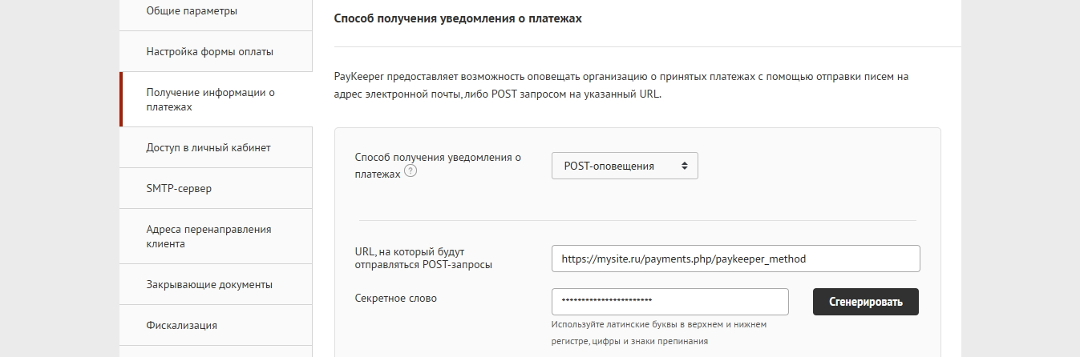Go to Настройка формы оплаты section

coord(209,52)
